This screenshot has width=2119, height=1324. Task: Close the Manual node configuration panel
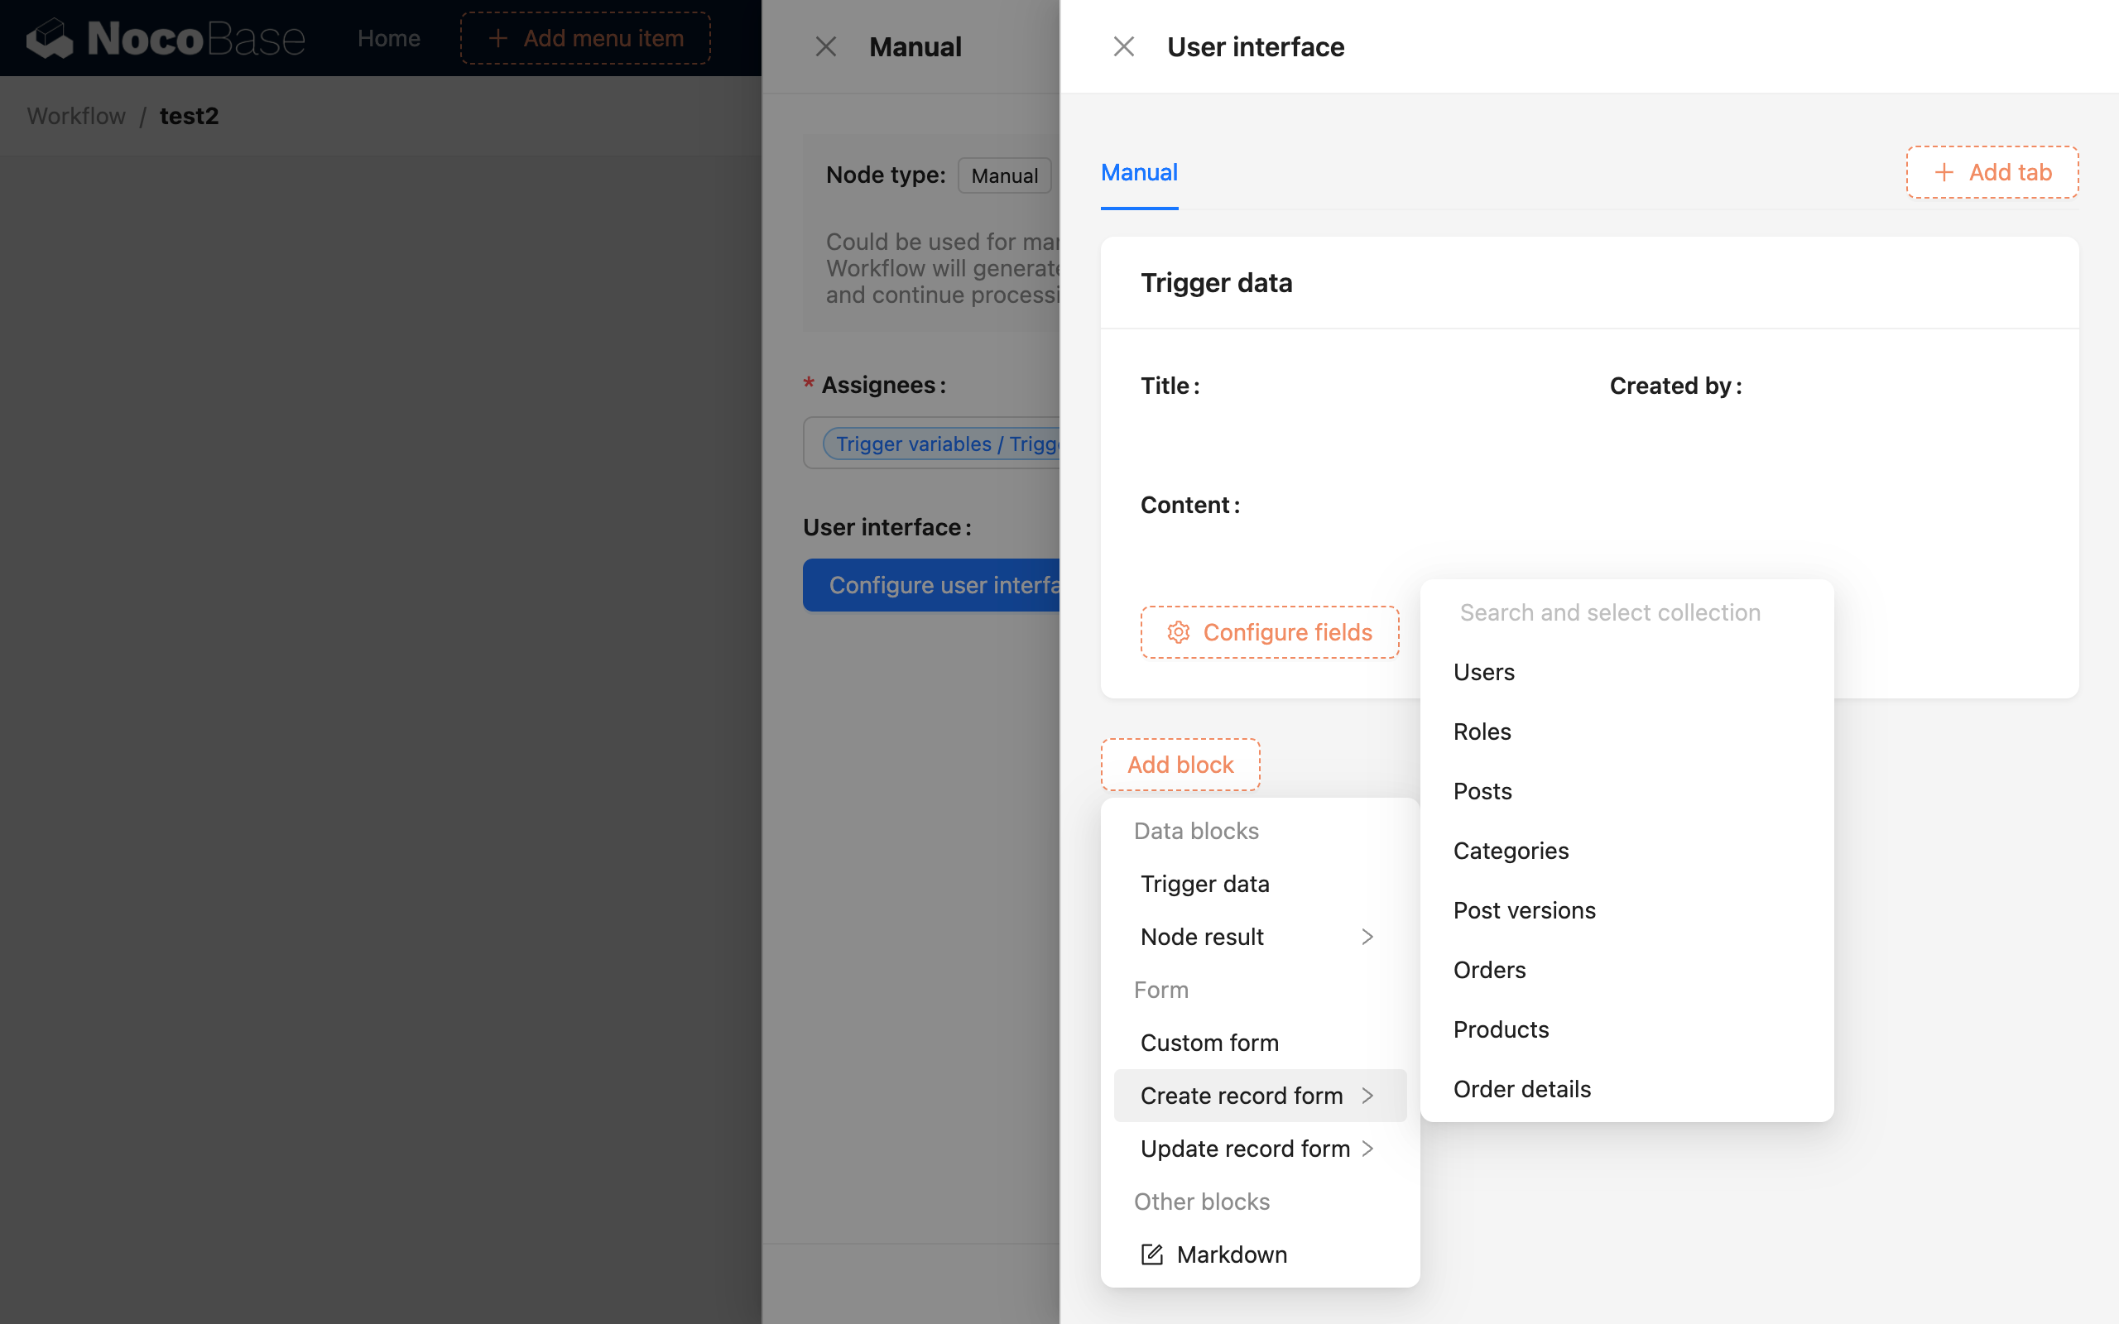826,46
